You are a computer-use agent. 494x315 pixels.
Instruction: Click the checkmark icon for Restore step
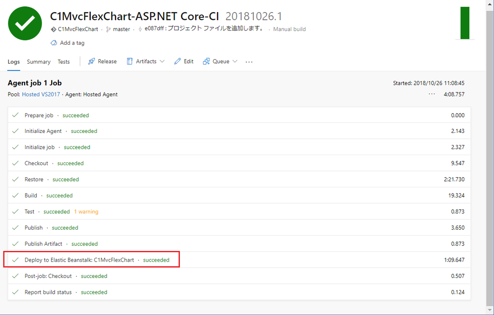(15, 179)
